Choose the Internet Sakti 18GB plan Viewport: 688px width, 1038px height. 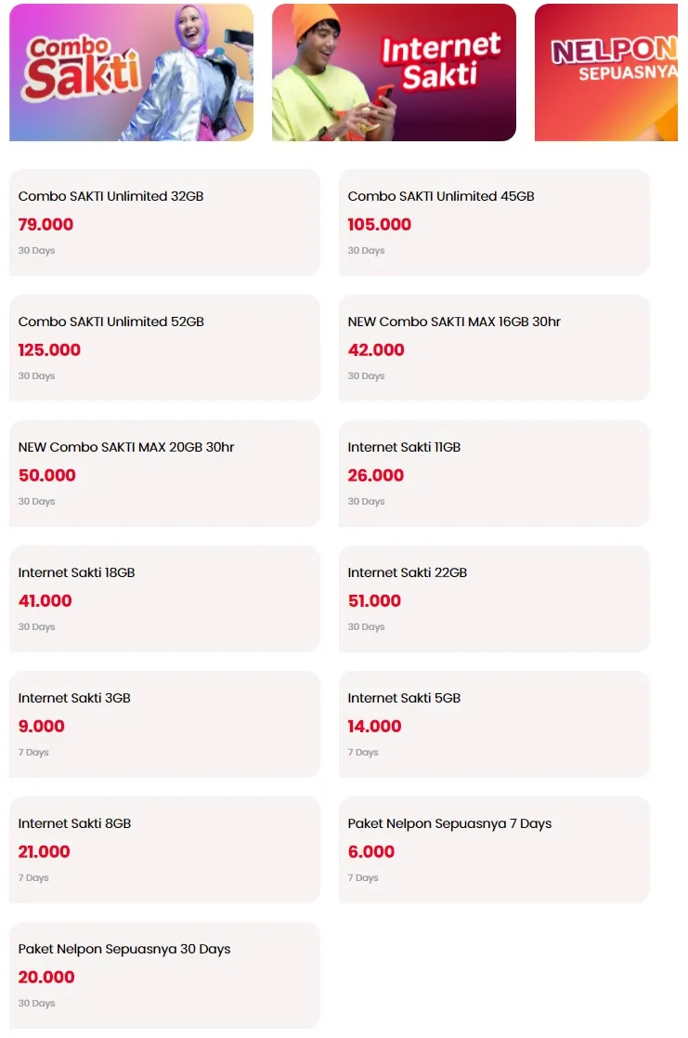pos(164,598)
